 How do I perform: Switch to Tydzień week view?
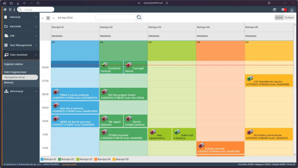pyautogui.click(x=289, y=17)
